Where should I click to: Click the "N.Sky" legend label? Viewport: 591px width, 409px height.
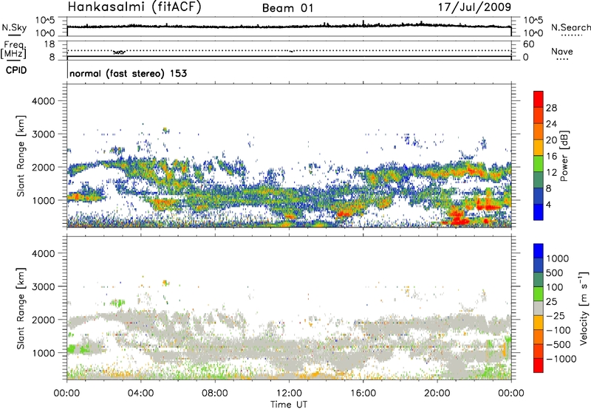[x=14, y=27]
